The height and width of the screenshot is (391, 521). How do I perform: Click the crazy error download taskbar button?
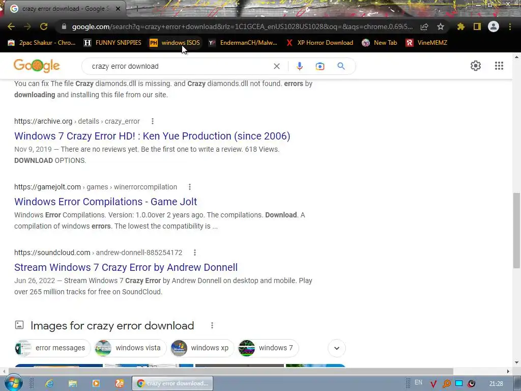coord(172,383)
